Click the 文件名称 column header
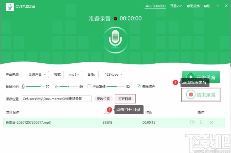Screen dimensions: 231x153 click(13, 112)
